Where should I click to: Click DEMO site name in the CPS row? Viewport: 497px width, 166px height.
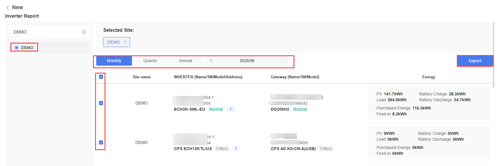click(141, 142)
